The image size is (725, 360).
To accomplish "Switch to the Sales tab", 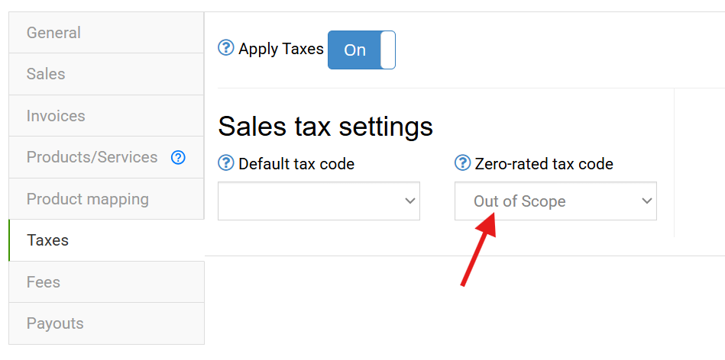I will pos(46,74).
